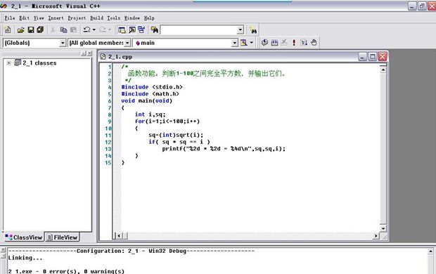Open the Build menu
Screen dimensions: 436x274
pyautogui.click(x=97, y=18)
